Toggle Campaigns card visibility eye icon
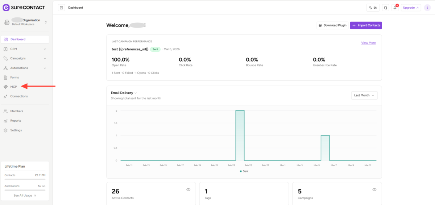The image size is (435, 205). (x=374, y=190)
